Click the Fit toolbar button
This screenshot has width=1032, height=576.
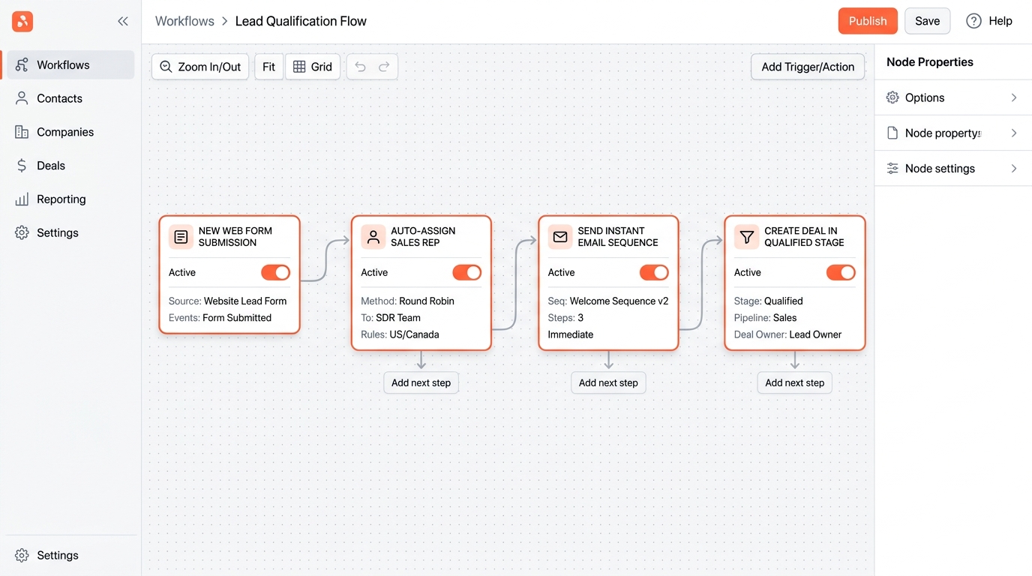(x=268, y=67)
